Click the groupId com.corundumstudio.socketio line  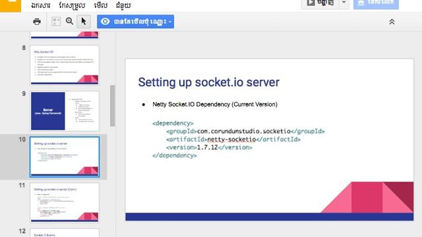point(245,131)
